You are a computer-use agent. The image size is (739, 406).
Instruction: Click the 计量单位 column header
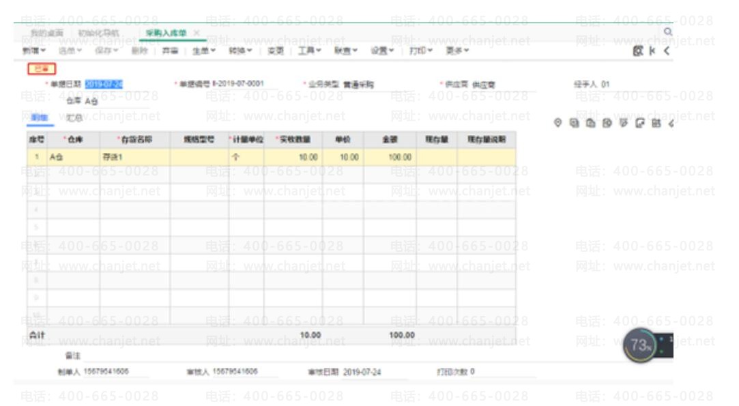[x=246, y=140]
